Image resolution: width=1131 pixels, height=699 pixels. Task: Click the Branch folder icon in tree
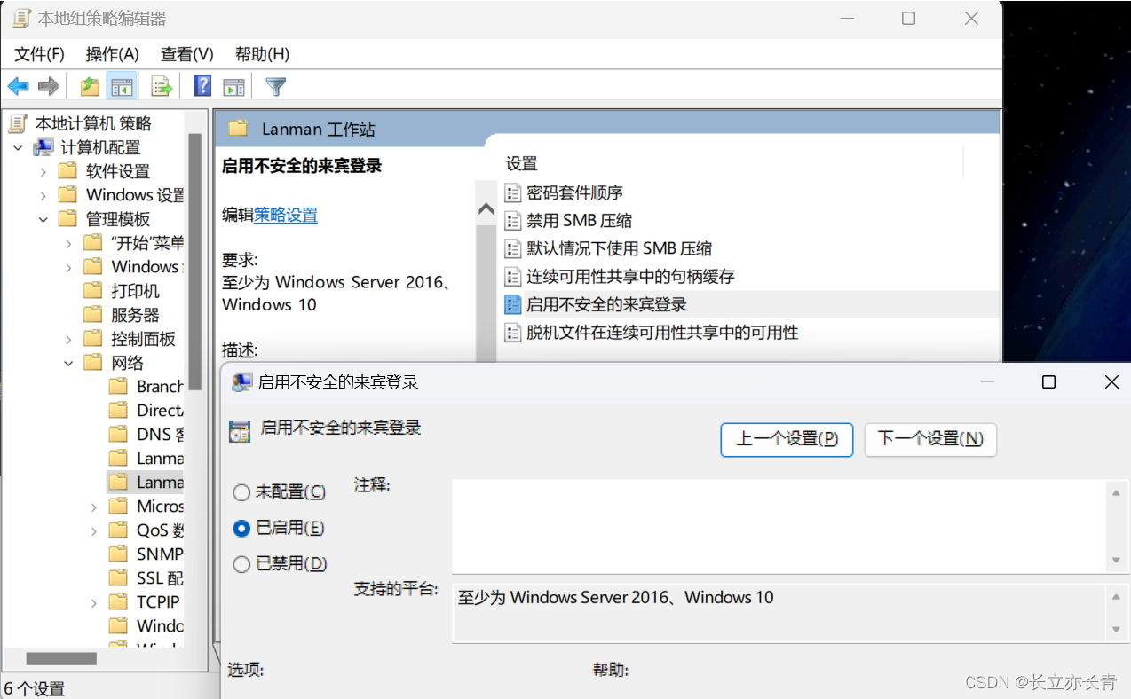click(x=119, y=386)
